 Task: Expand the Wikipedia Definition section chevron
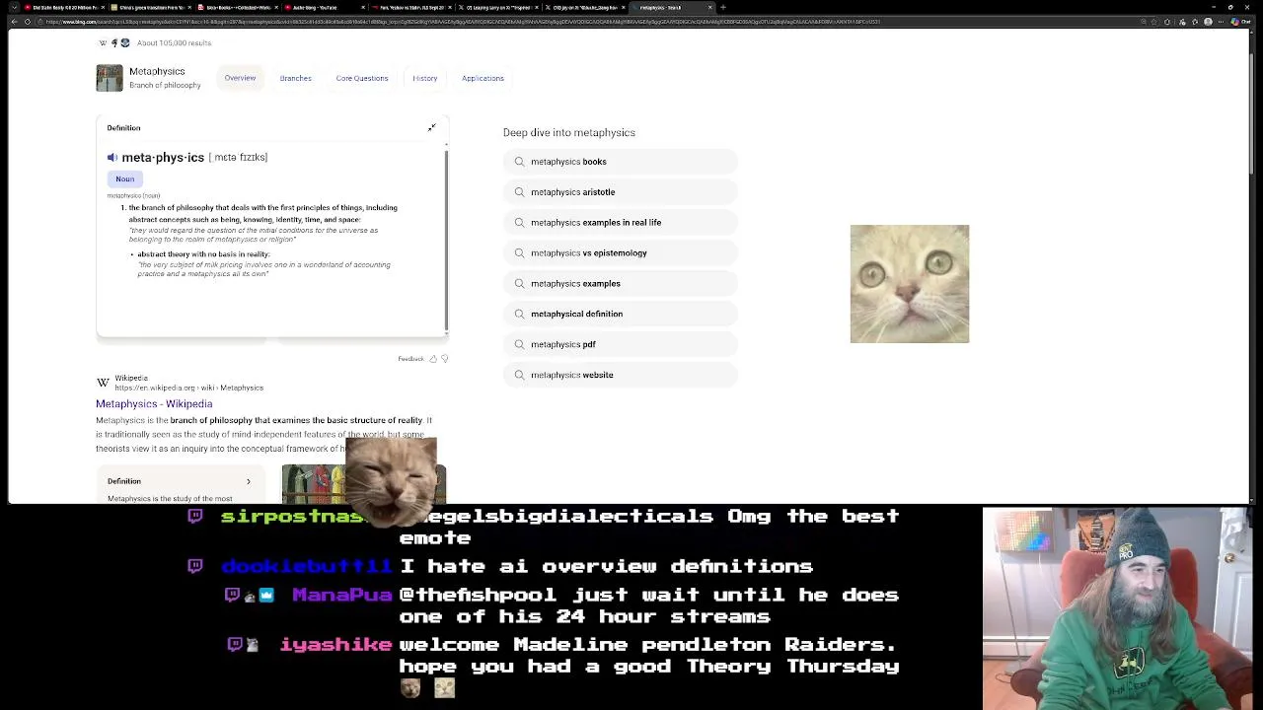click(248, 481)
